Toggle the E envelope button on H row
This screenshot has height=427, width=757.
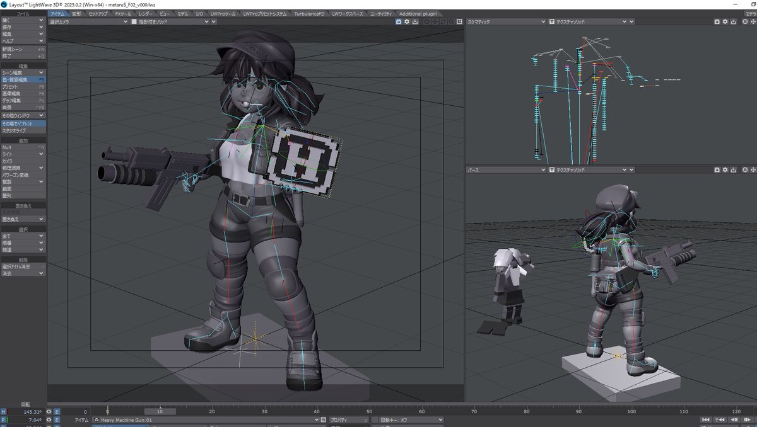57,412
